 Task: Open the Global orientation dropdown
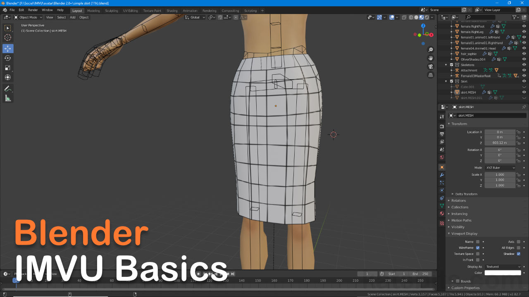(x=195, y=17)
